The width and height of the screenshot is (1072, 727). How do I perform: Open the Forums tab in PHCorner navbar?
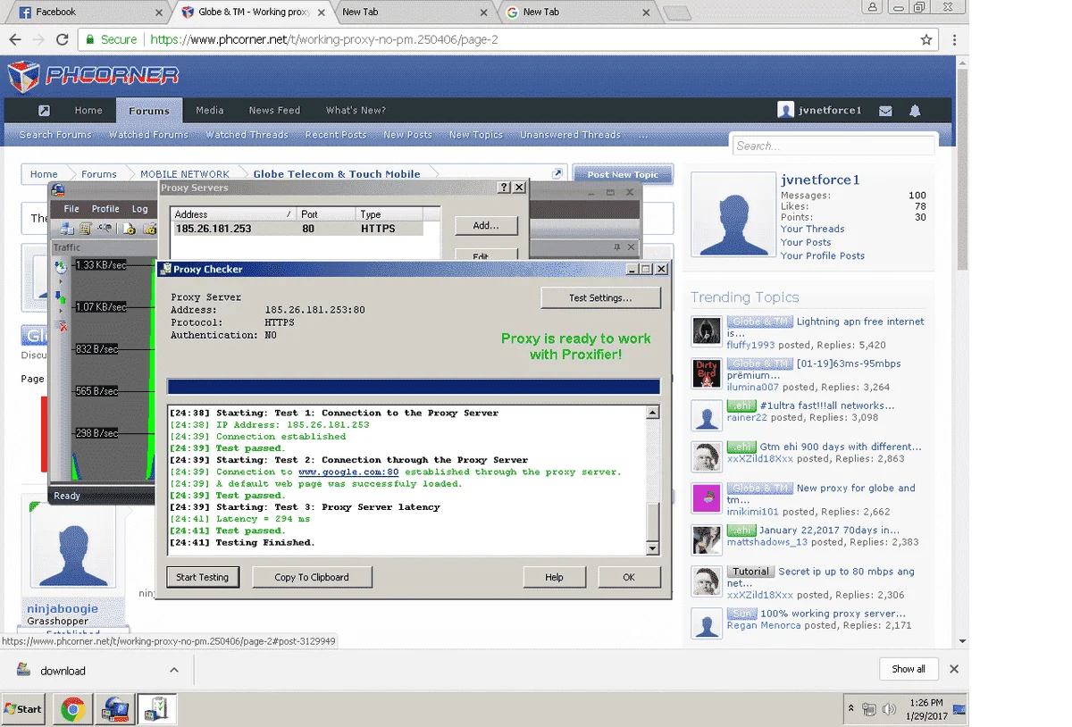(148, 111)
